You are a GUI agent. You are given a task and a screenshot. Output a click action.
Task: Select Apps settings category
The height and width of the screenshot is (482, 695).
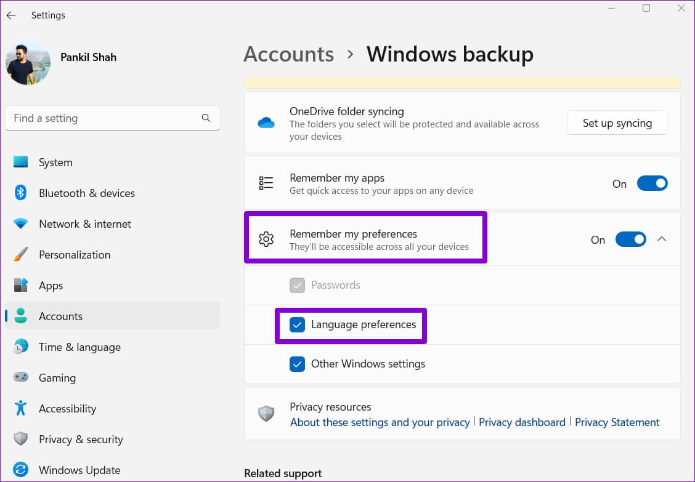(113, 285)
